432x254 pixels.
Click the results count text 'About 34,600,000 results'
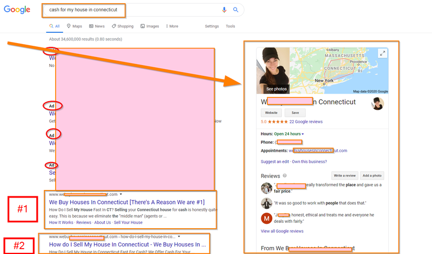(85, 39)
